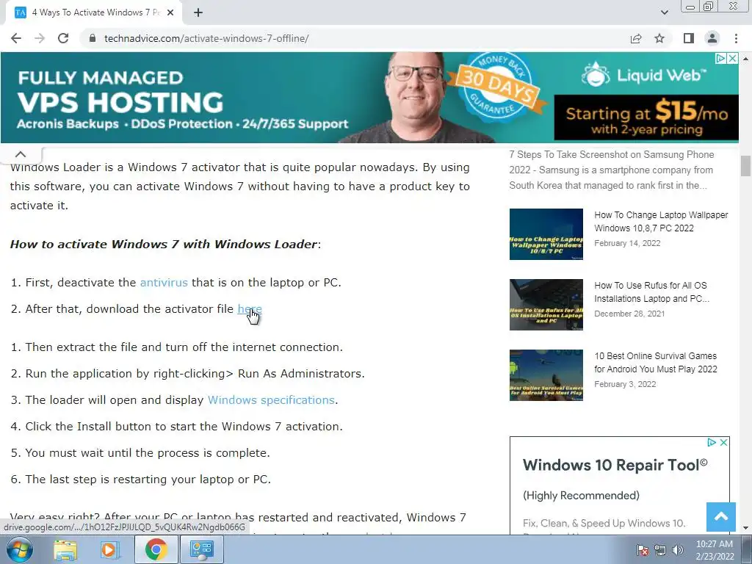This screenshot has width=752, height=564.
Task: Open AdChoices icon on sidebar ad
Action: pyautogui.click(x=712, y=442)
